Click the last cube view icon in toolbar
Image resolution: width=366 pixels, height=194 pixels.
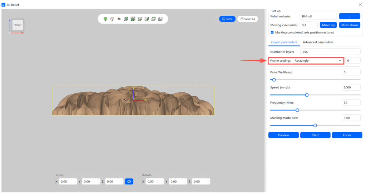tap(160, 19)
